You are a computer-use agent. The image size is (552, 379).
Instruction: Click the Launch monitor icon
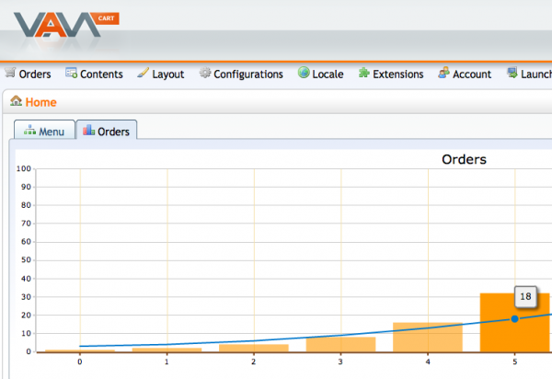[512, 73]
